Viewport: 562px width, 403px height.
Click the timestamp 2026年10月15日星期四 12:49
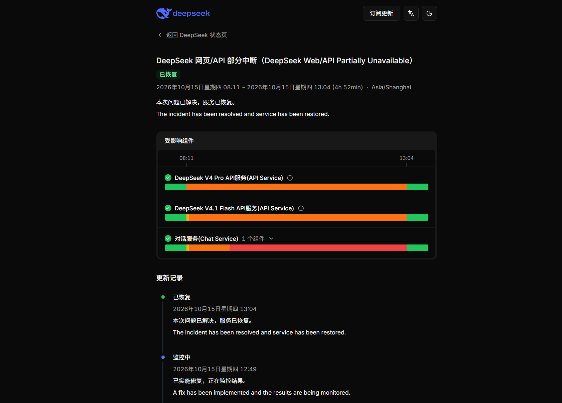click(x=215, y=369)
